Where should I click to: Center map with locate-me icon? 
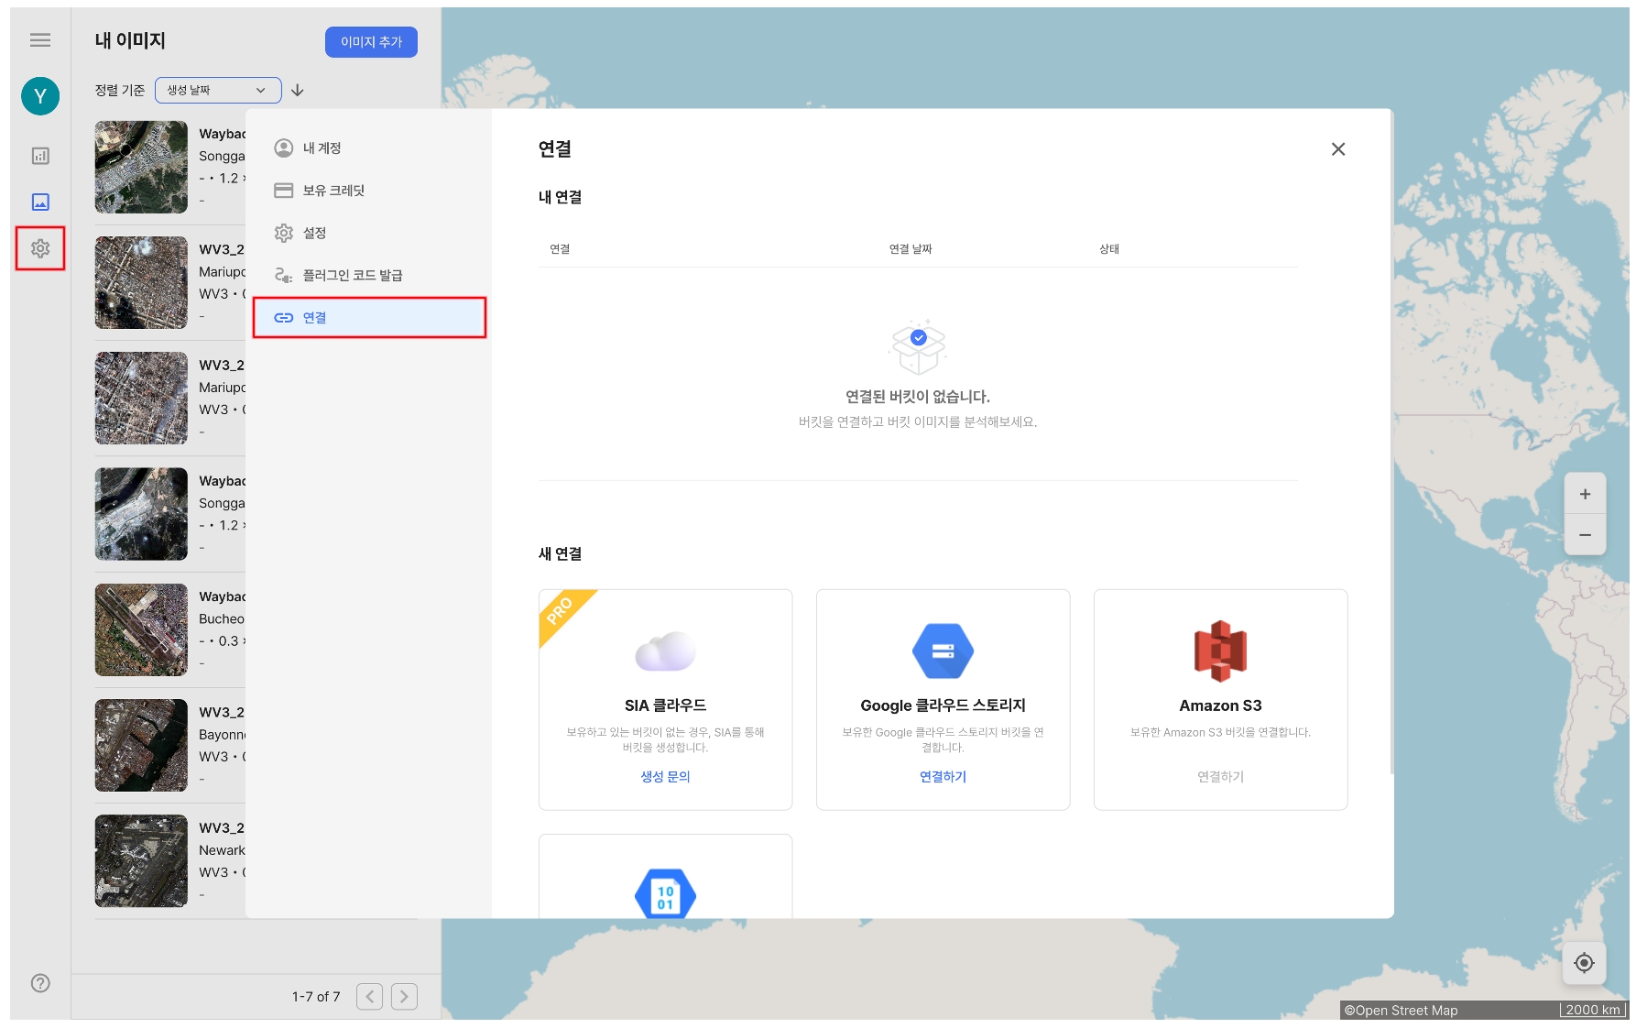click(x=1584, y=963)
